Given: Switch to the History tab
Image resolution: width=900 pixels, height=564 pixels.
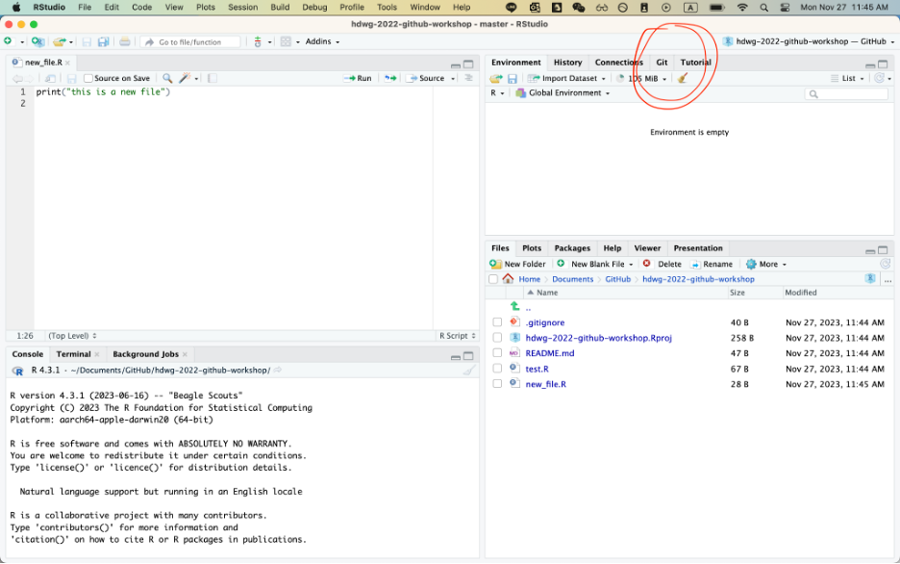Looking at the screenshot, I should (x=567, y=62).
